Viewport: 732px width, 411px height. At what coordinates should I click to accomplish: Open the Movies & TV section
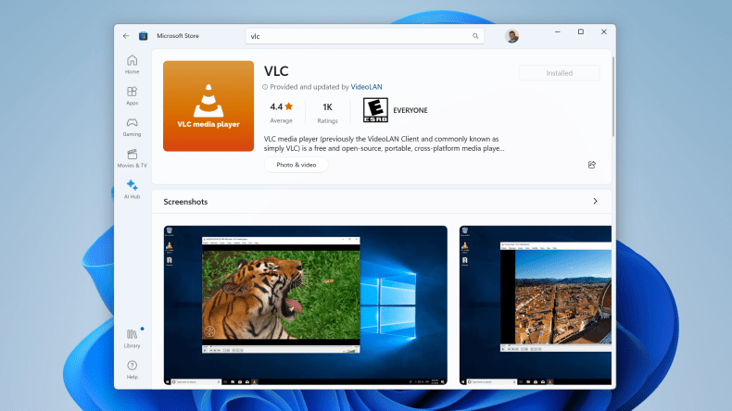coord(133,158)
